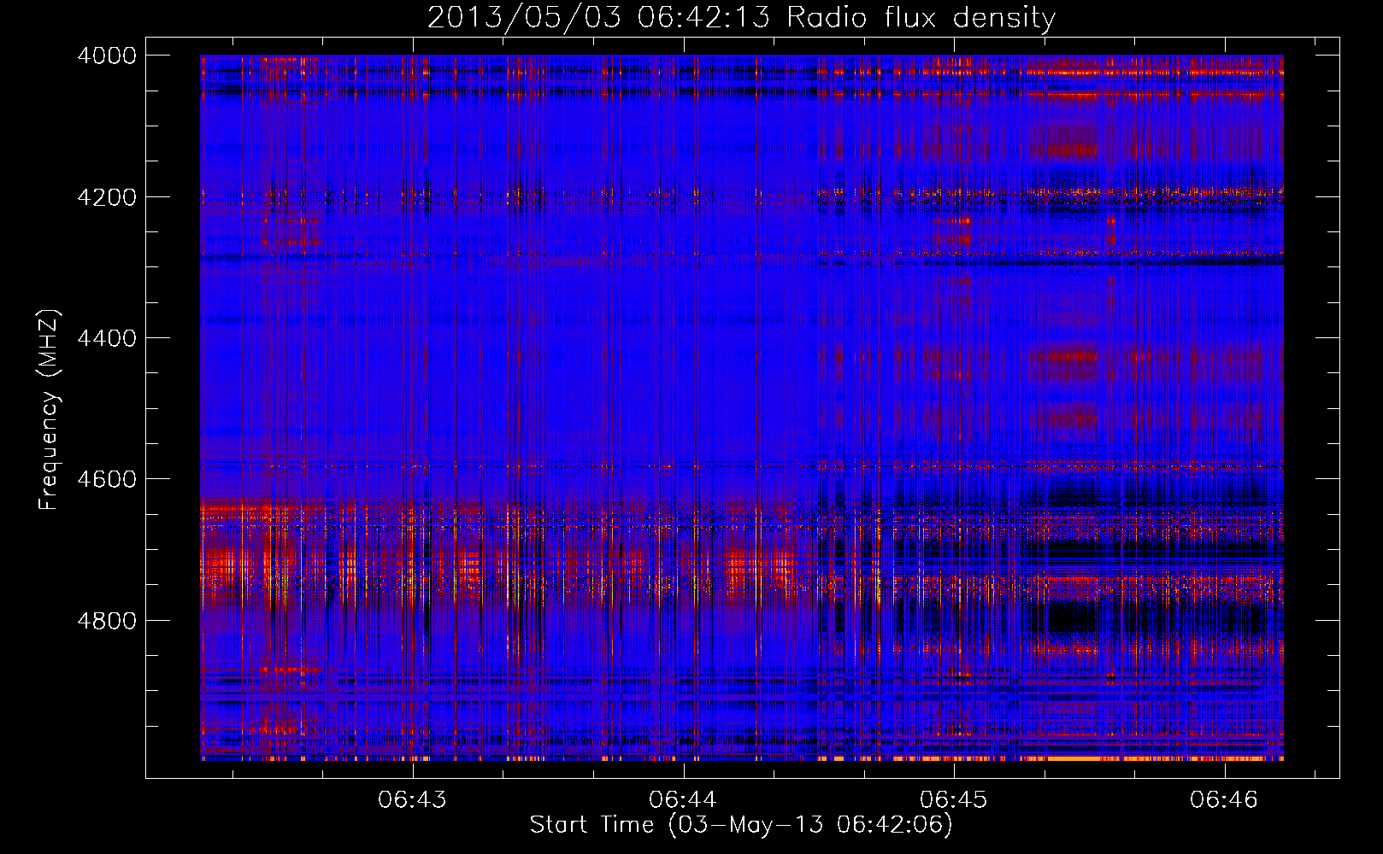Click the 06:46 time tick label
Image resolution: width=1383 pixels, height=854 pixels.
(1224, 799)
